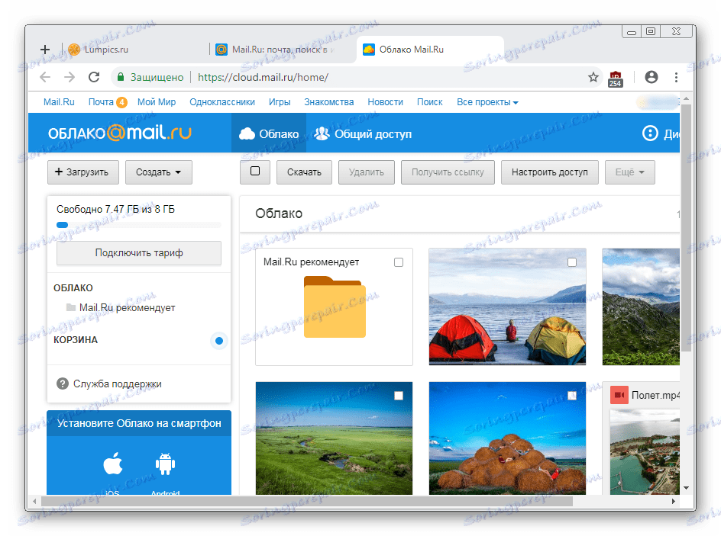This screenshot has height=536, width=721.
Task: Open the Mail.Ru portal link
Action: click(x=59, y=102)
